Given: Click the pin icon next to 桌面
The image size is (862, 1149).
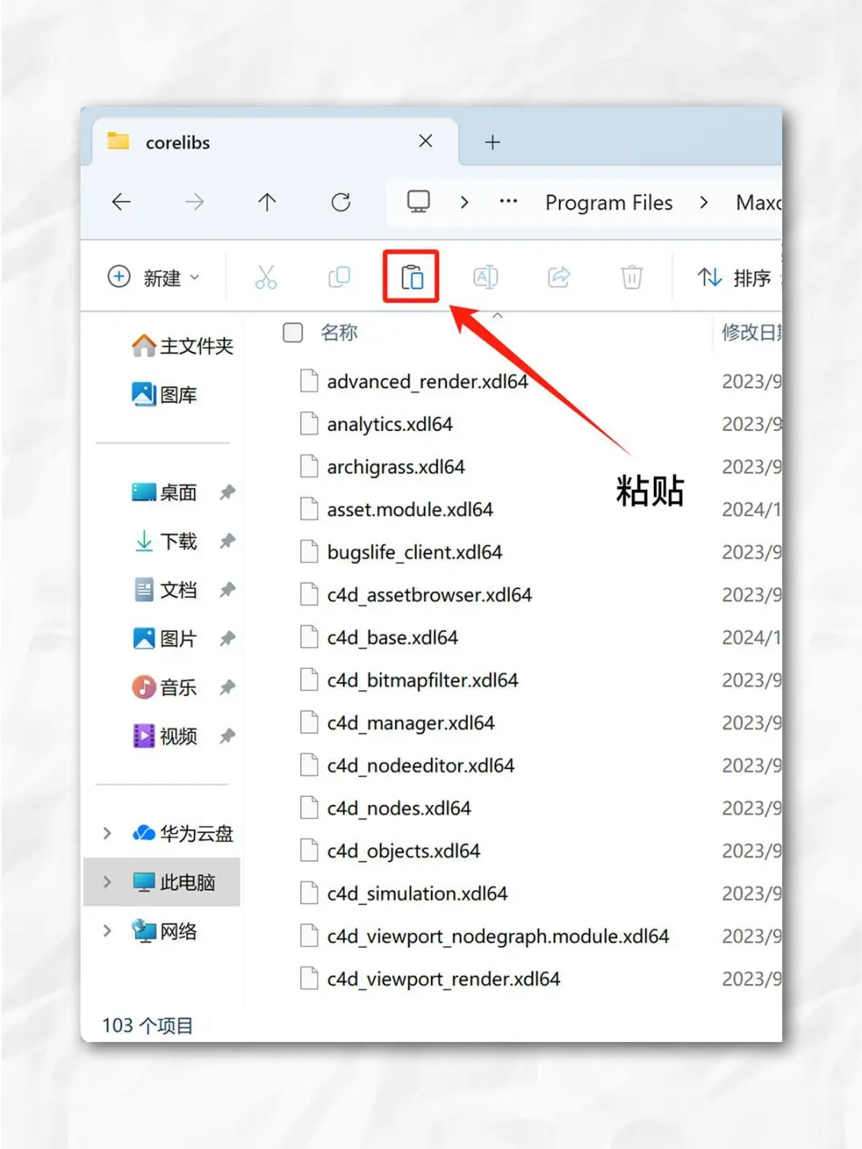Looking at the screenshot, I should click(x=227, y=492).
